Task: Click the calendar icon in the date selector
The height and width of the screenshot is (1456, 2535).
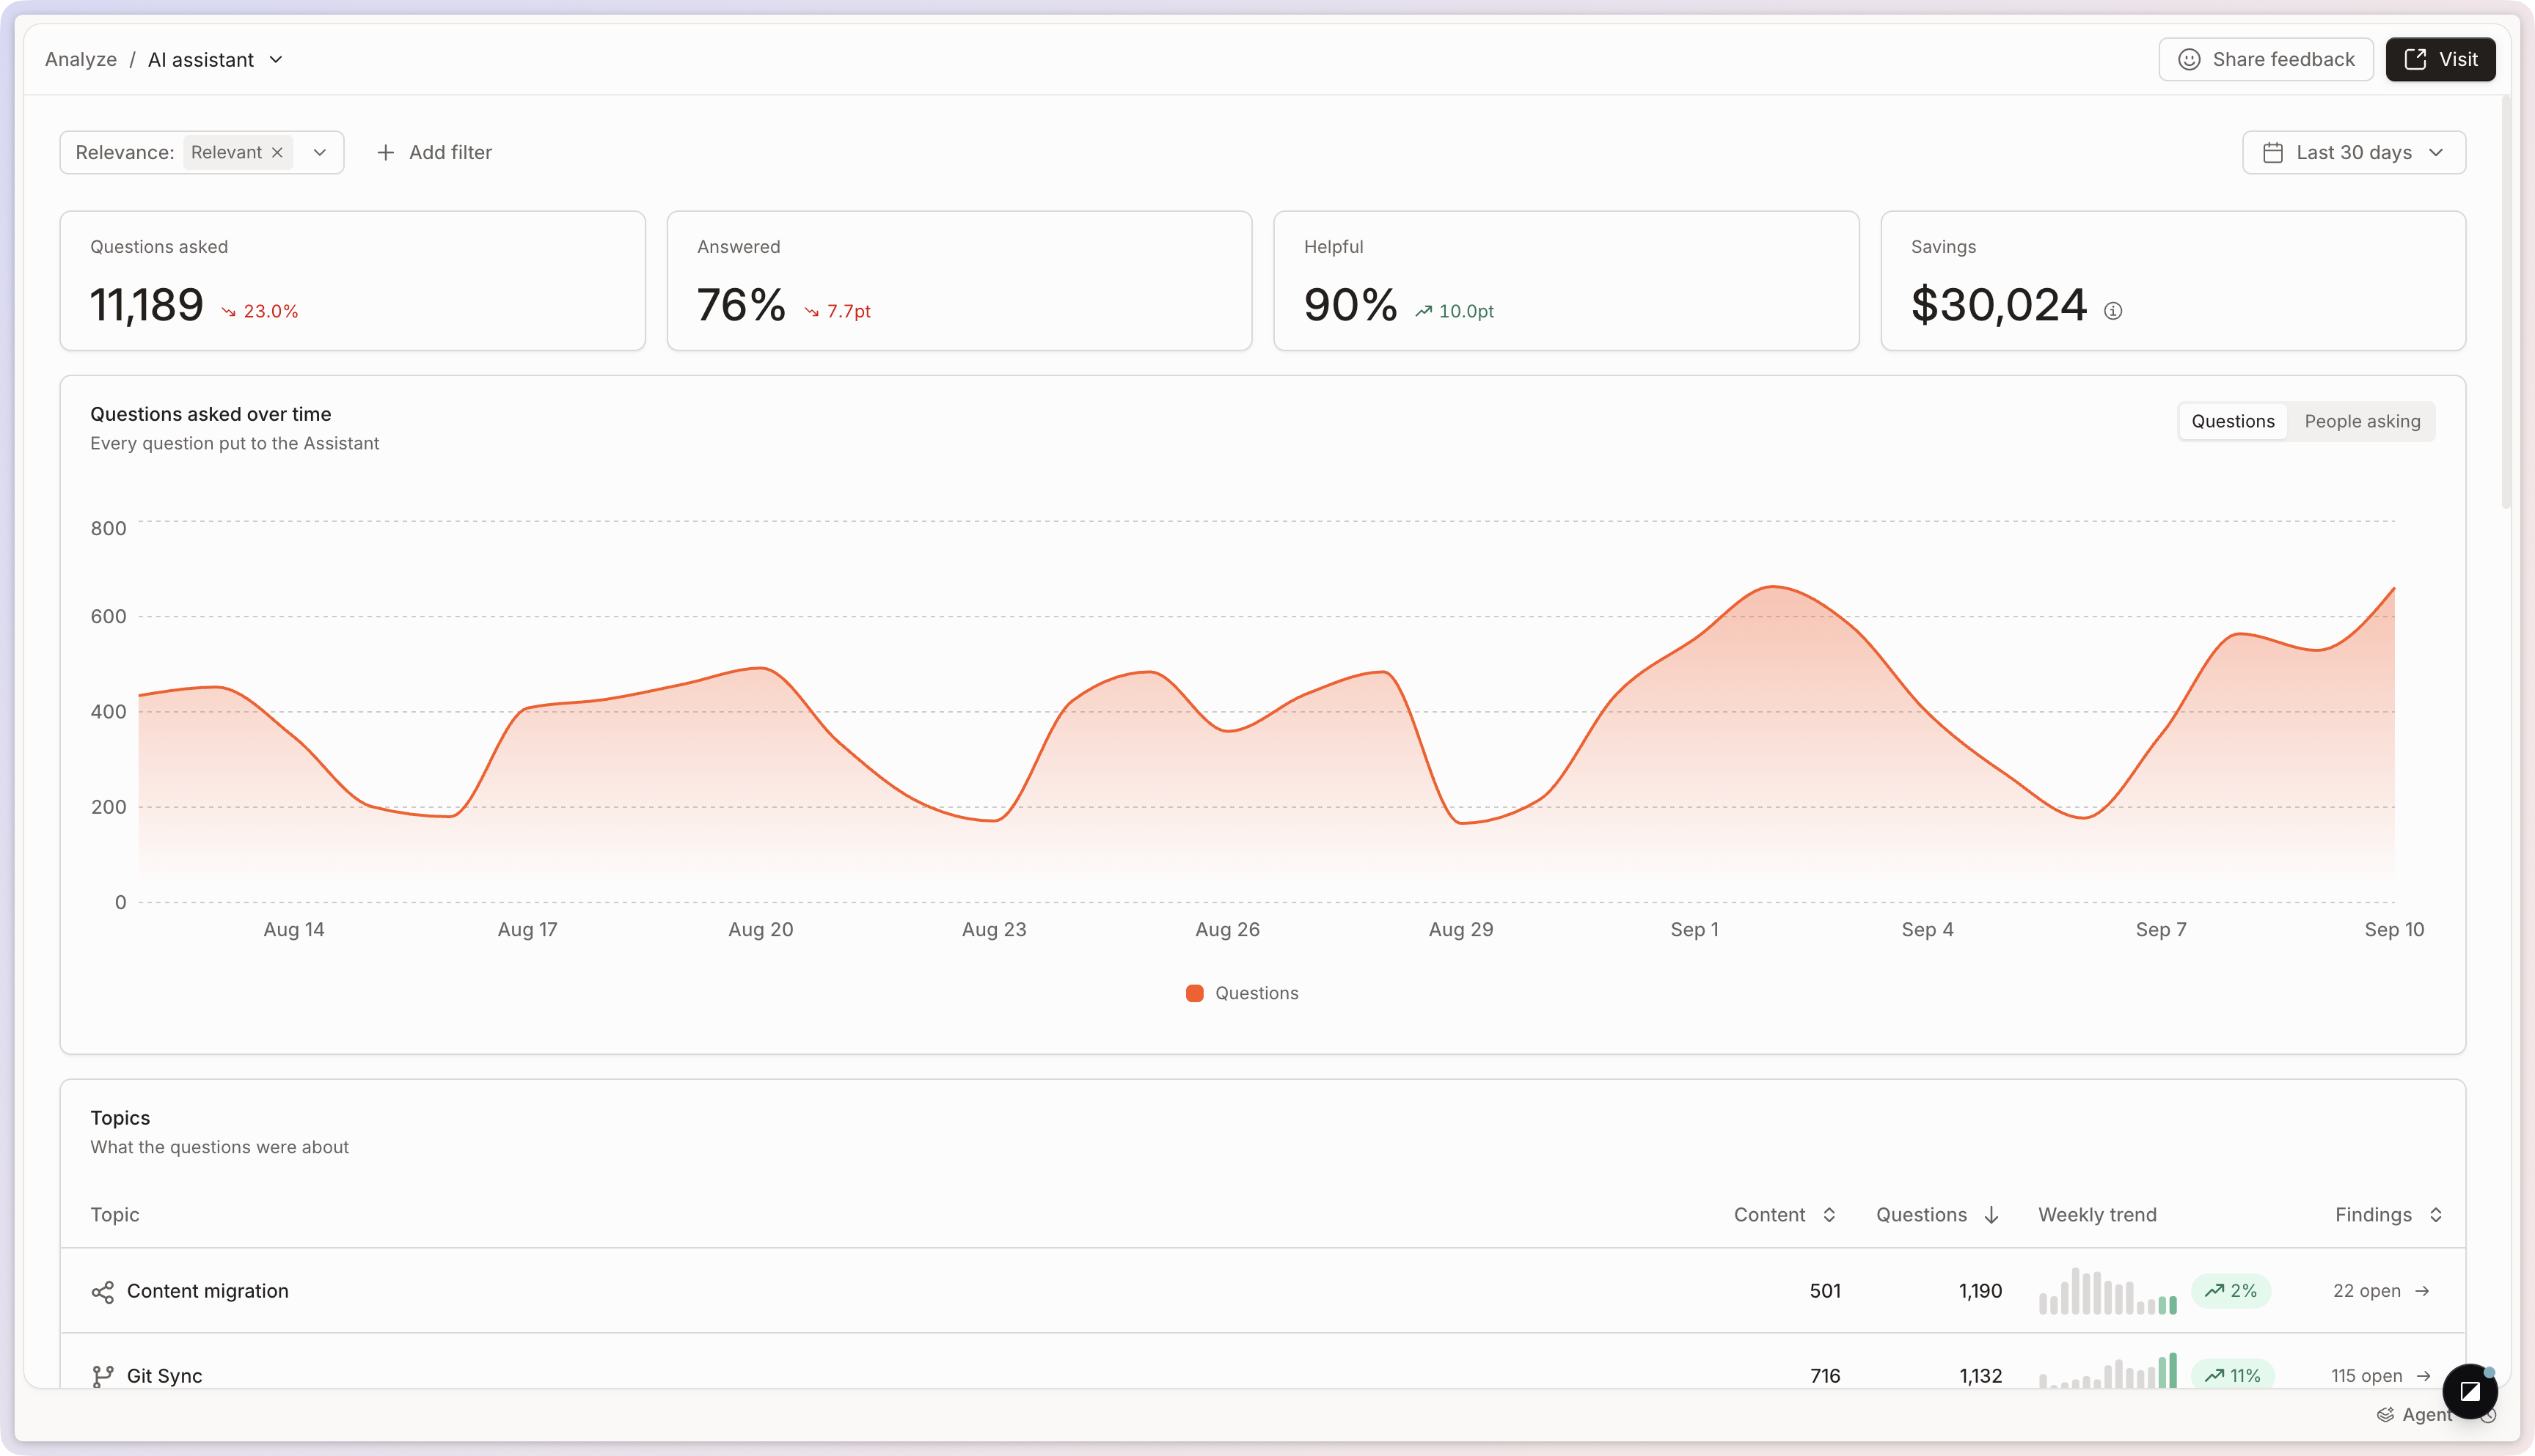Action: 2273,153
